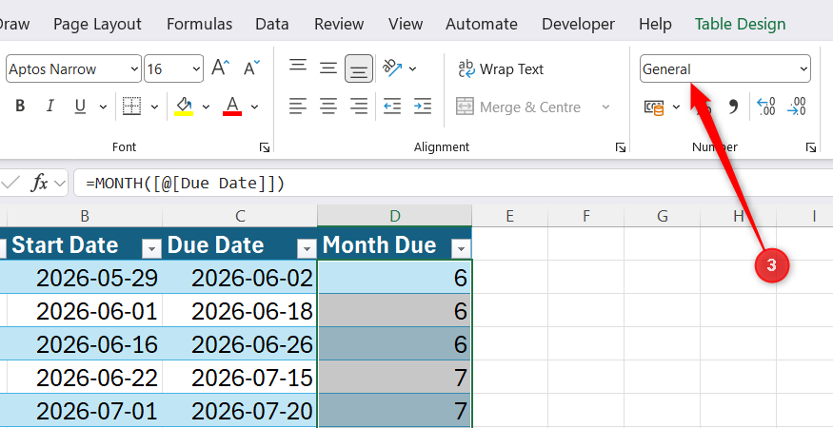Select column D header
This screenshot has width=833, height=428.
click(x=395, y=216)
